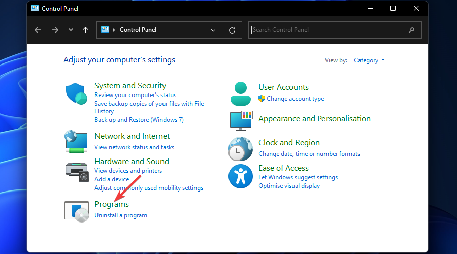This screenshot has width=457, height=254.
Task: Open the Programs disc icon
Action: (x=77, y=212)
